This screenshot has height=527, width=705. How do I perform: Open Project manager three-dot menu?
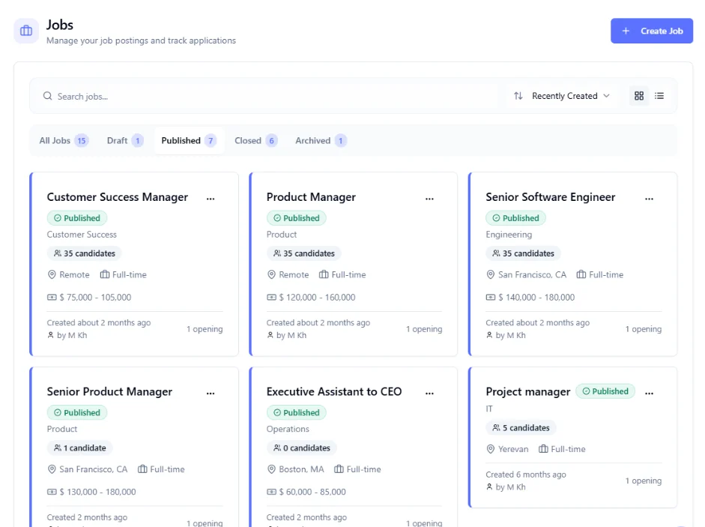click(649, 393)
